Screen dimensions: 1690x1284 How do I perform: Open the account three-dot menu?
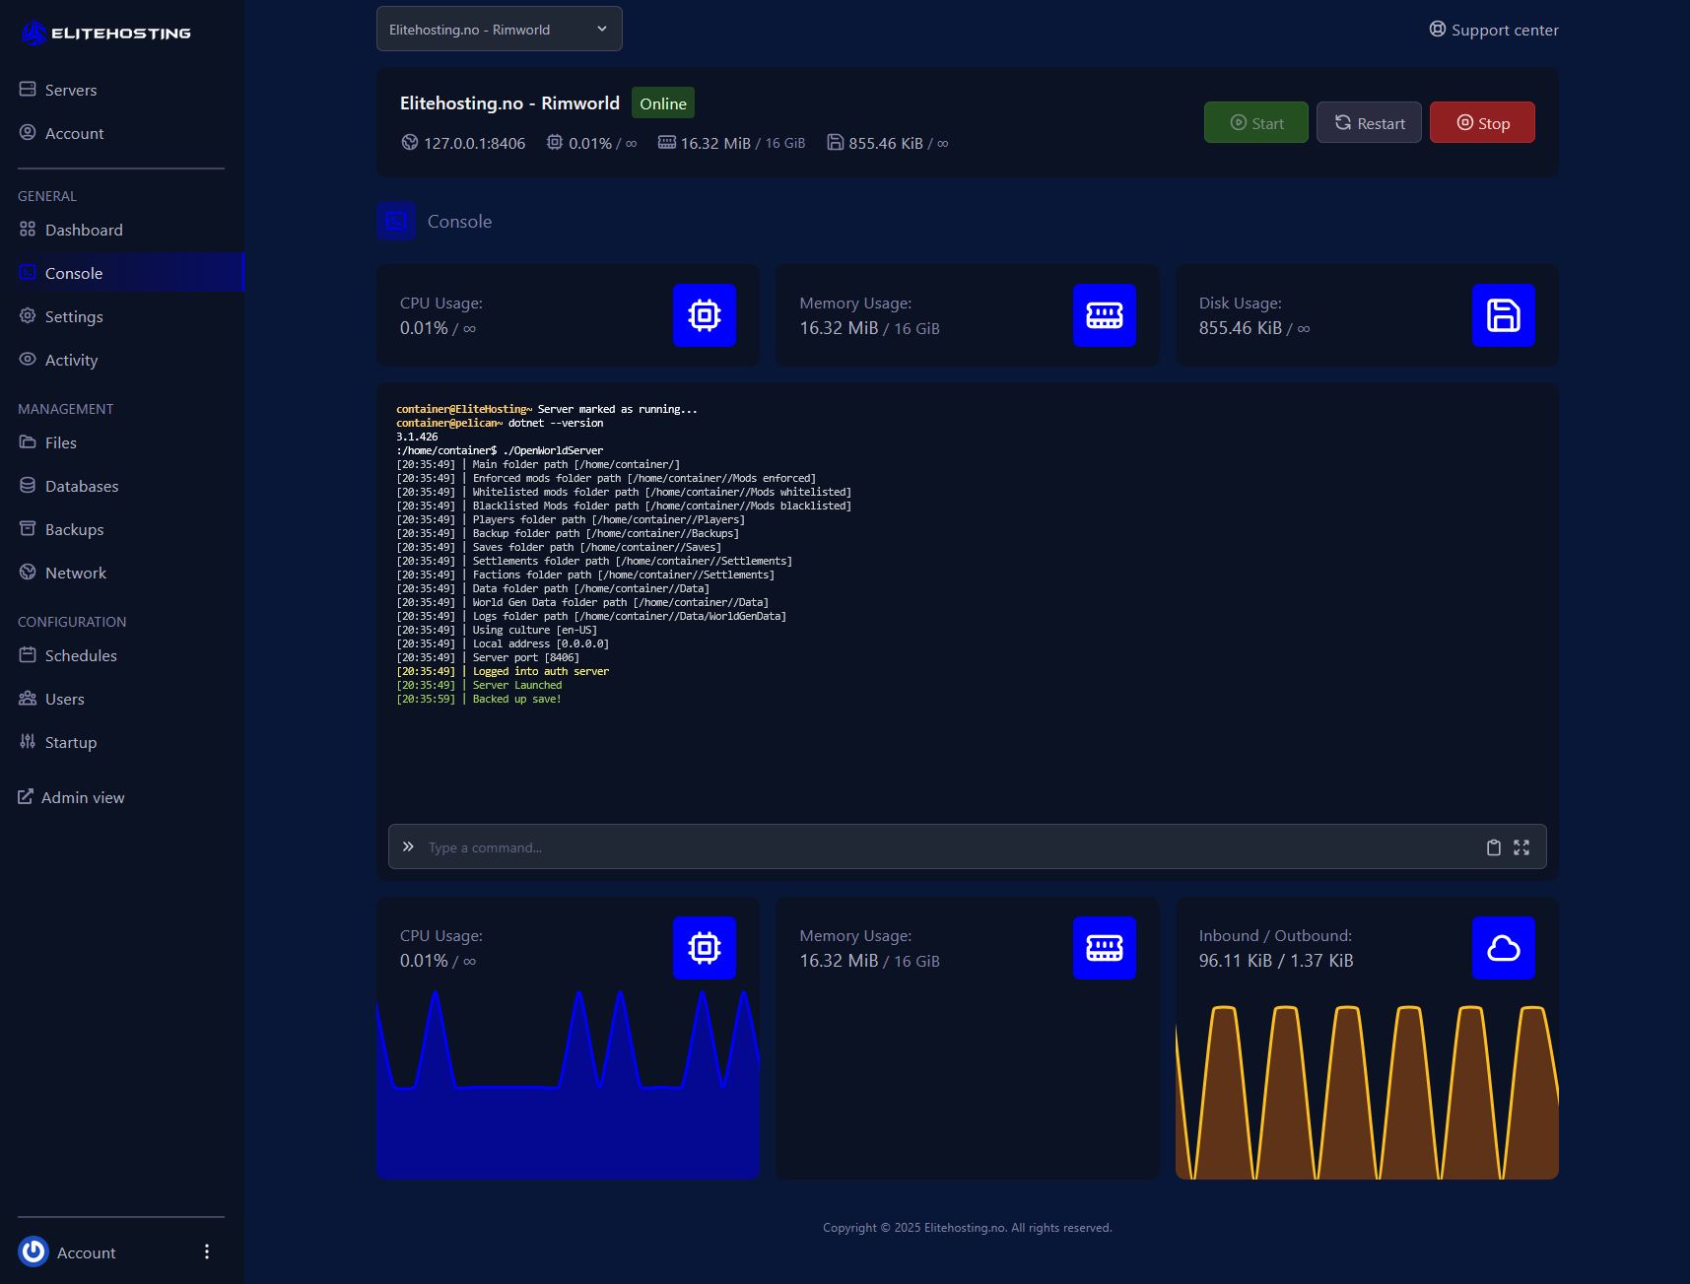point(206,1251)
